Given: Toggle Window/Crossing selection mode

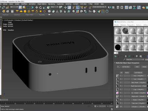Looking at the screenshot, I should click(x=32, y=7).
